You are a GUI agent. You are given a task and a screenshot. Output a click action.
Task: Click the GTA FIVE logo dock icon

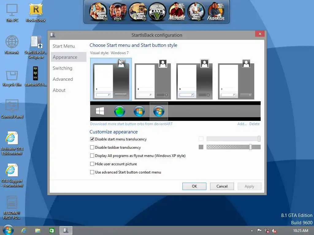(x=157, y=12)
